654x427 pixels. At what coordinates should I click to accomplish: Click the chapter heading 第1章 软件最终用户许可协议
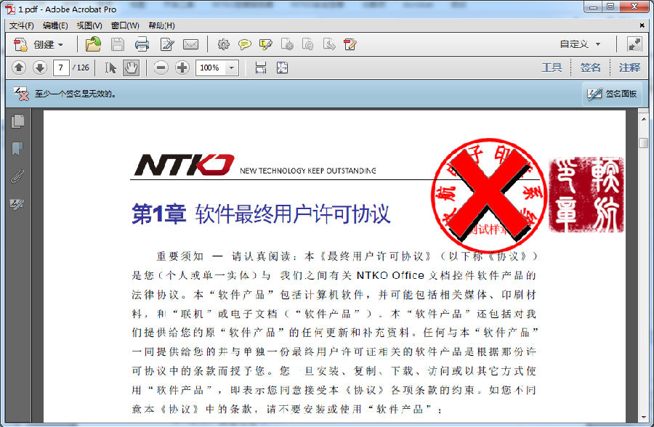click(261, 214)
